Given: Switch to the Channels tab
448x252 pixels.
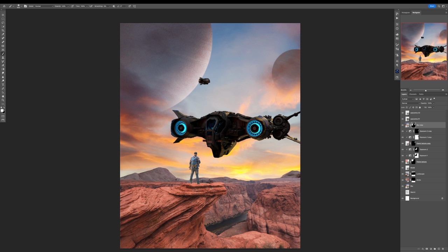Looking at the screenshot, I should pos(413,94).
